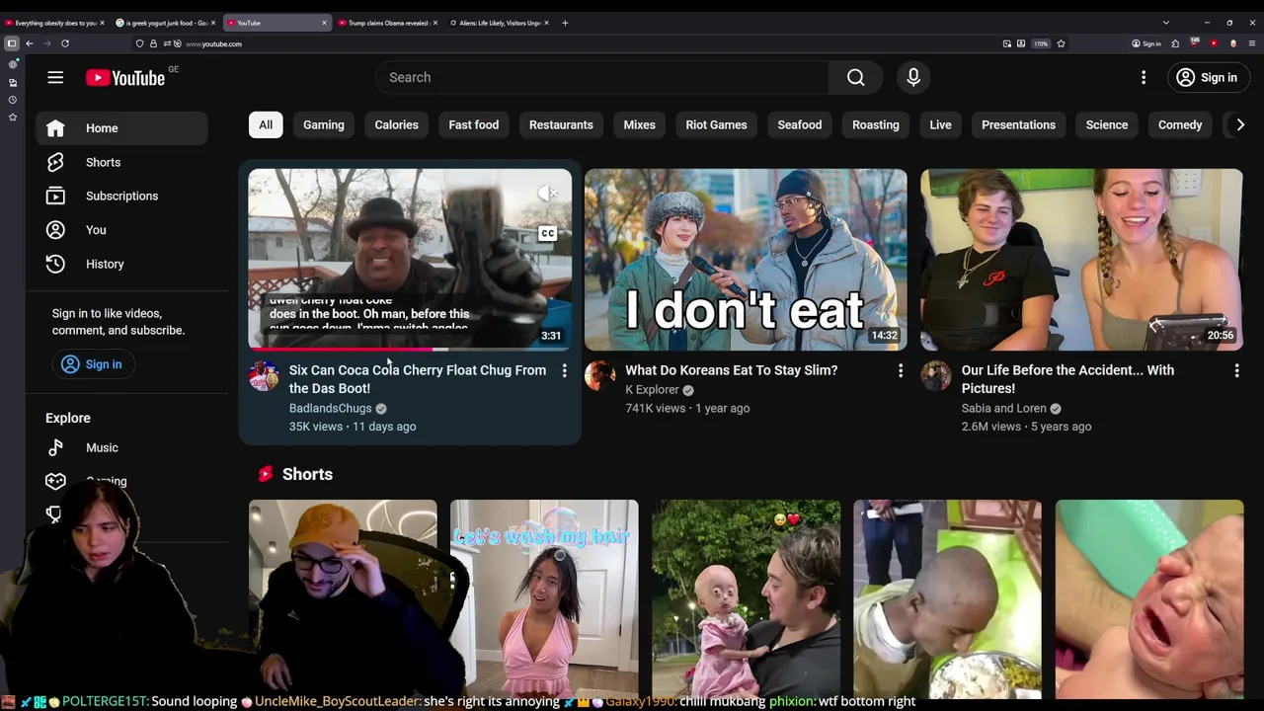Select the Seafood chip

(800, 124)
